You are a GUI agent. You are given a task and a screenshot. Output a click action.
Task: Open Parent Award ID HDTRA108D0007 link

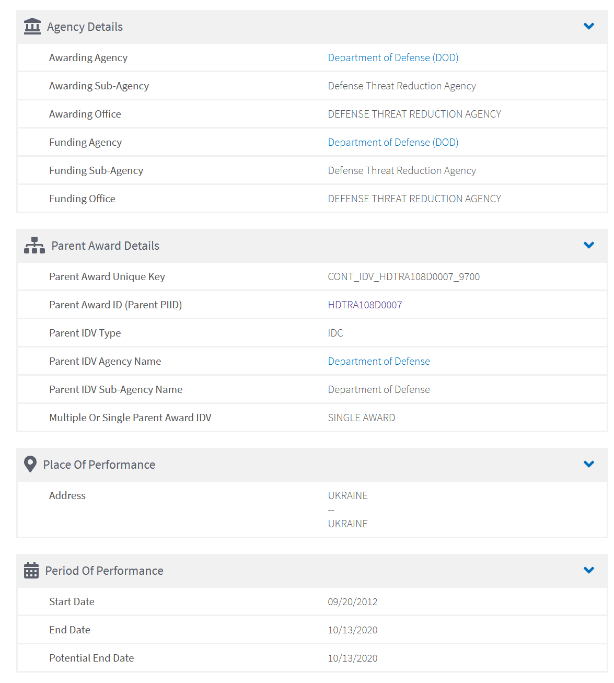tap(365, 305)
